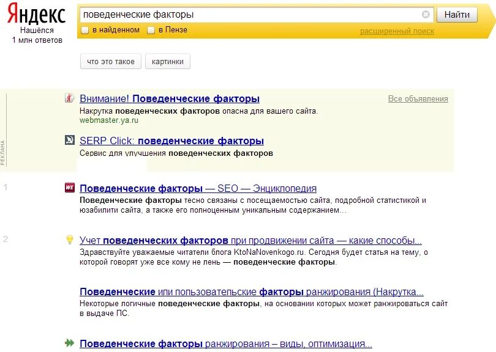The width and height of the screenshot is (496, 352).
Task: Open 'расширенный поиск' link
Action: click(x=397, y=31)
